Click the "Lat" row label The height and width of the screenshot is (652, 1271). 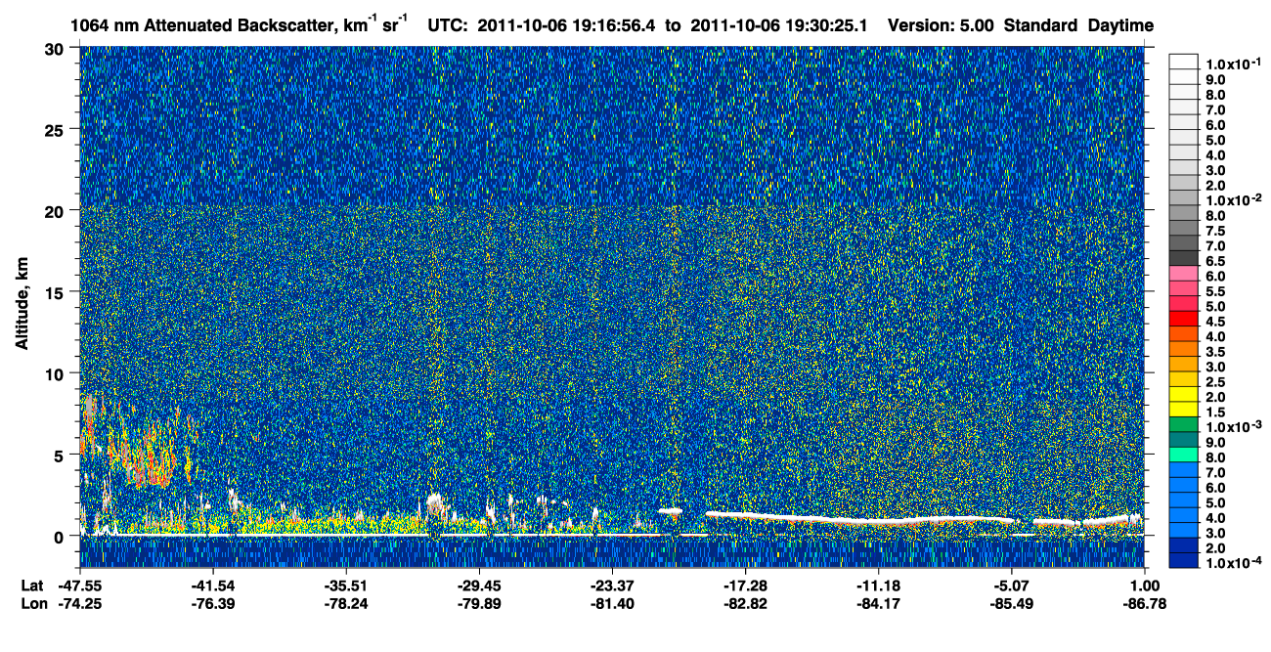pos(32,586)
